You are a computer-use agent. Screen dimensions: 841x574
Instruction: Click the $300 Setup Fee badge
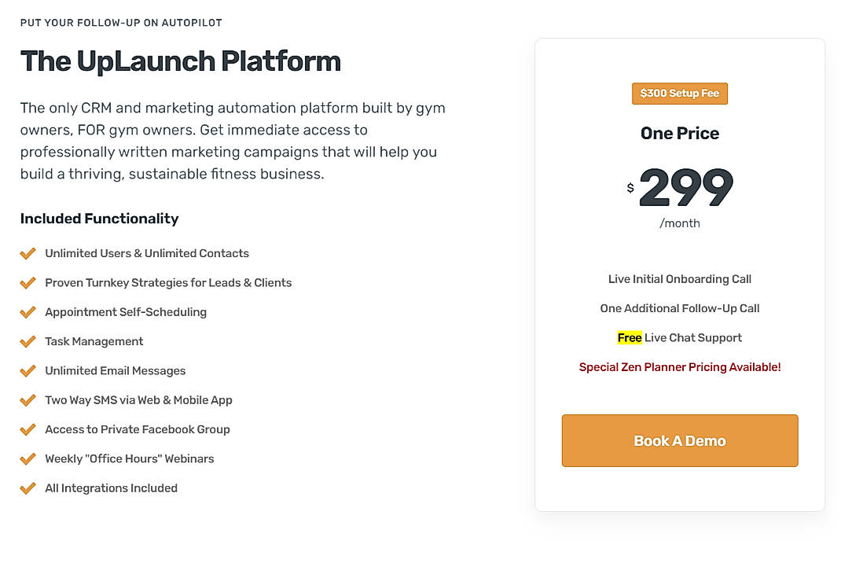tap(679, 93)
